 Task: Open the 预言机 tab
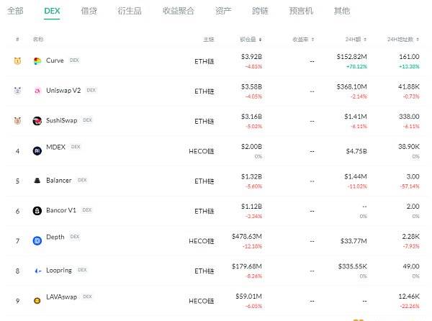pyautogui.click(x=301, y=11)
